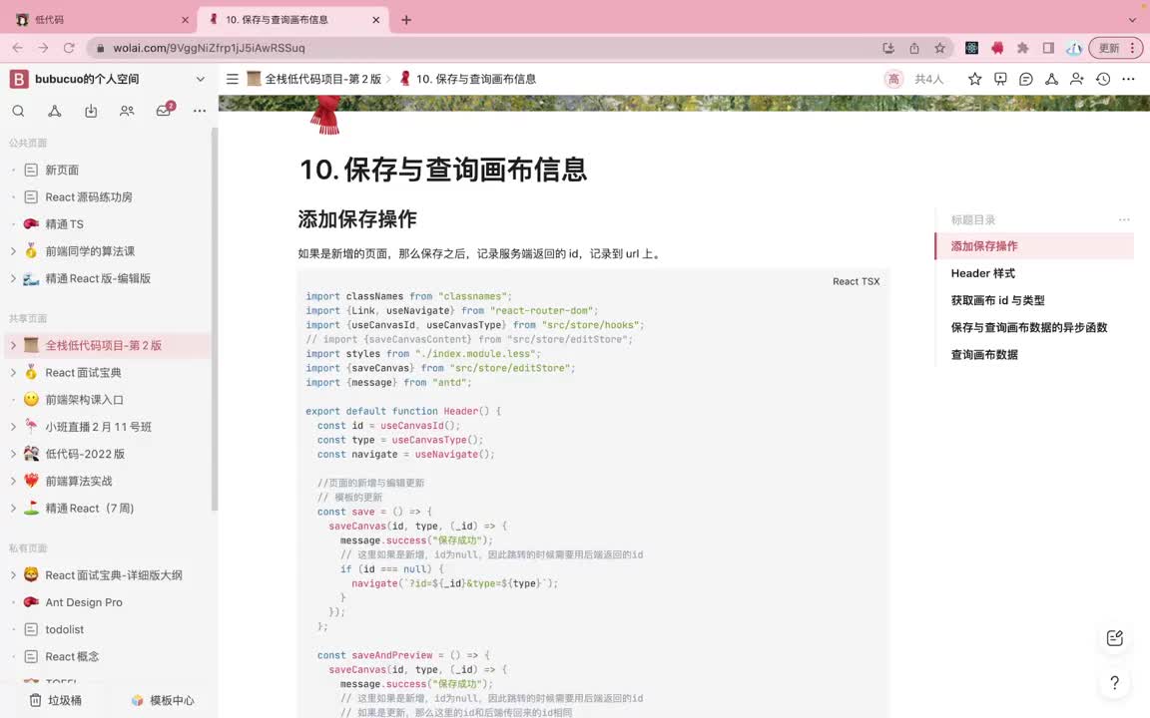This screenshot has height=718, width=1150.
Task: Open the share and invite members icon
Action: point(1077,79)
